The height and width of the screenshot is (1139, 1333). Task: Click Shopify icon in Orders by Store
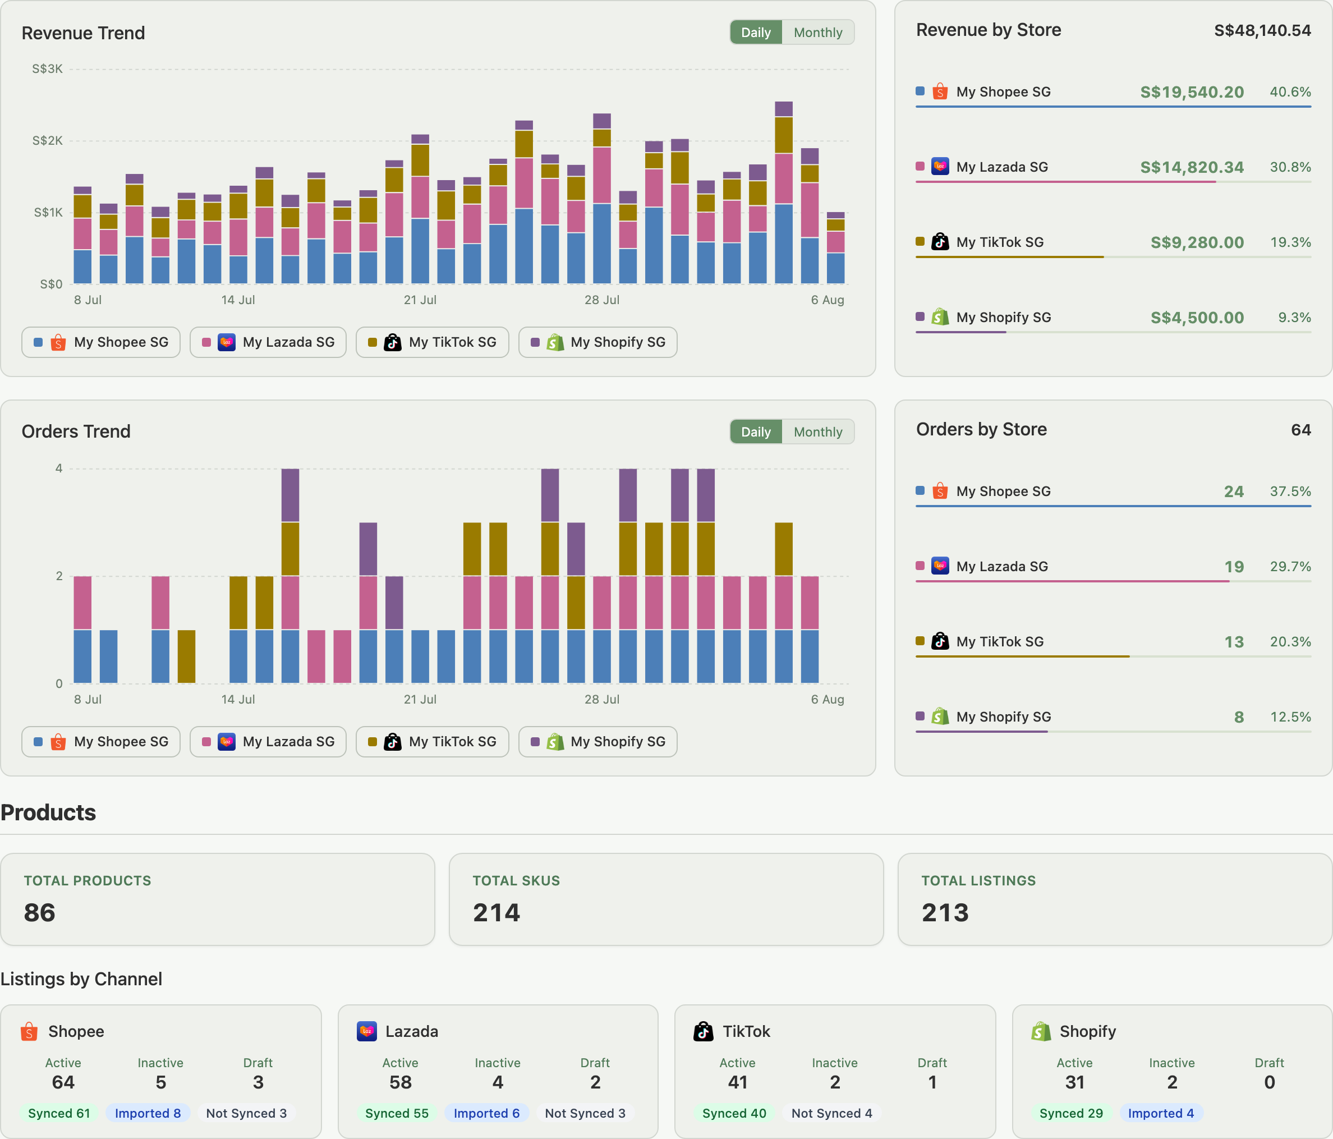(940, 717)
